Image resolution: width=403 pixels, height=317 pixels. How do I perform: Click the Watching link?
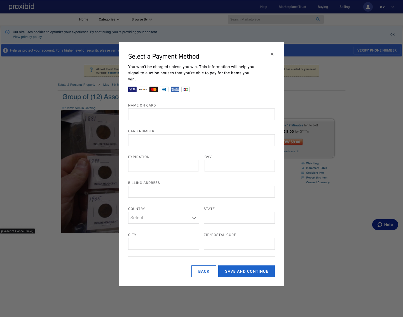click(312, 163)
